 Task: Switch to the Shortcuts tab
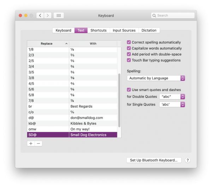coord(98,30)
